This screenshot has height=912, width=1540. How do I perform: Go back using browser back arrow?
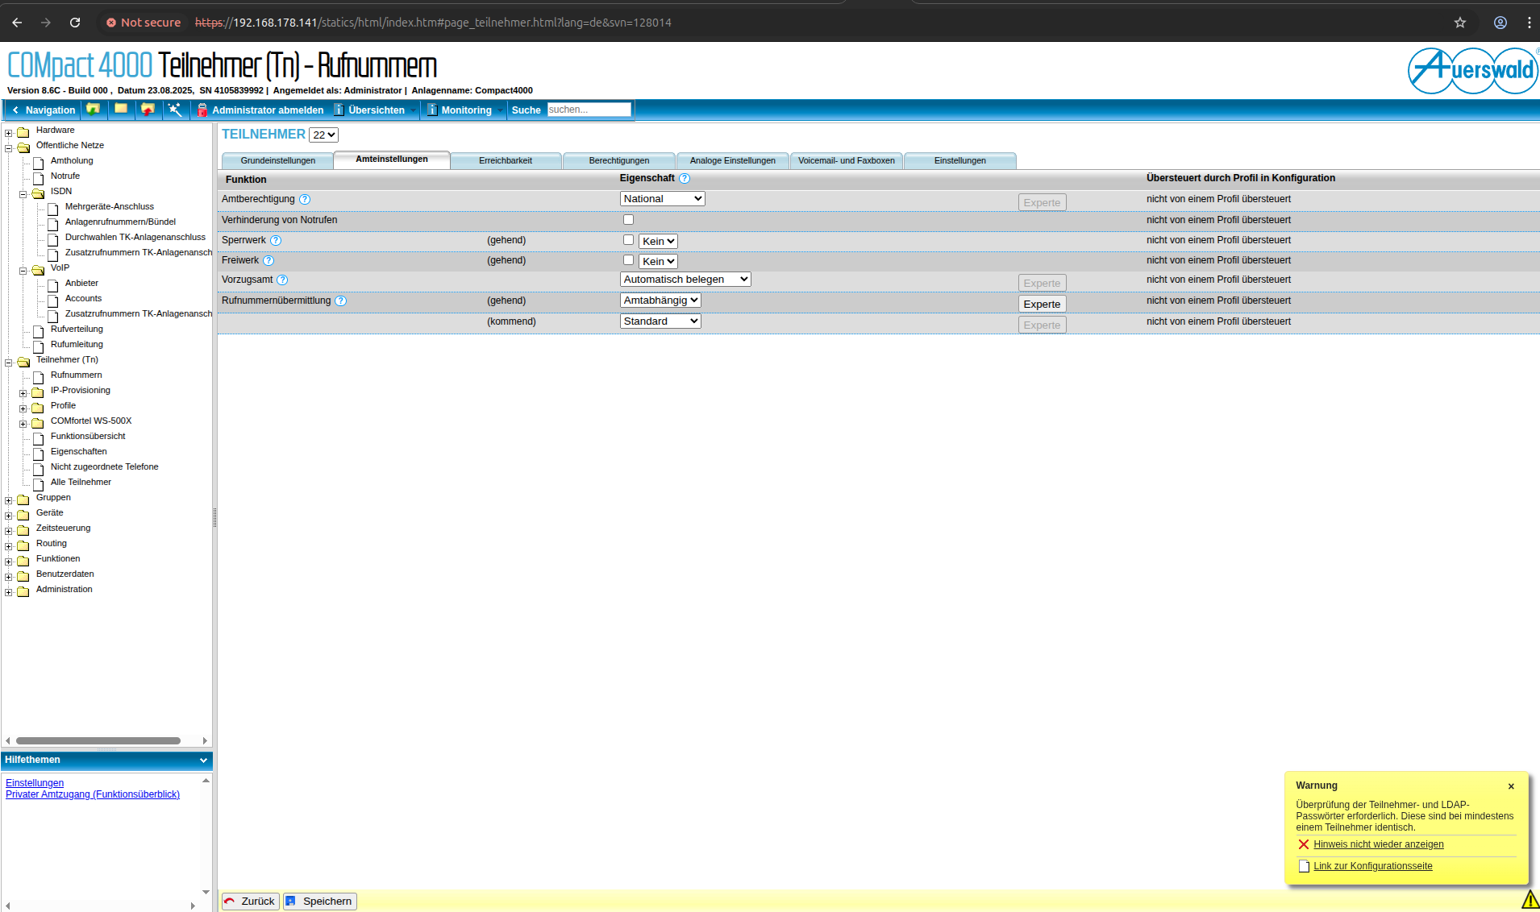[x=17, y=23]
